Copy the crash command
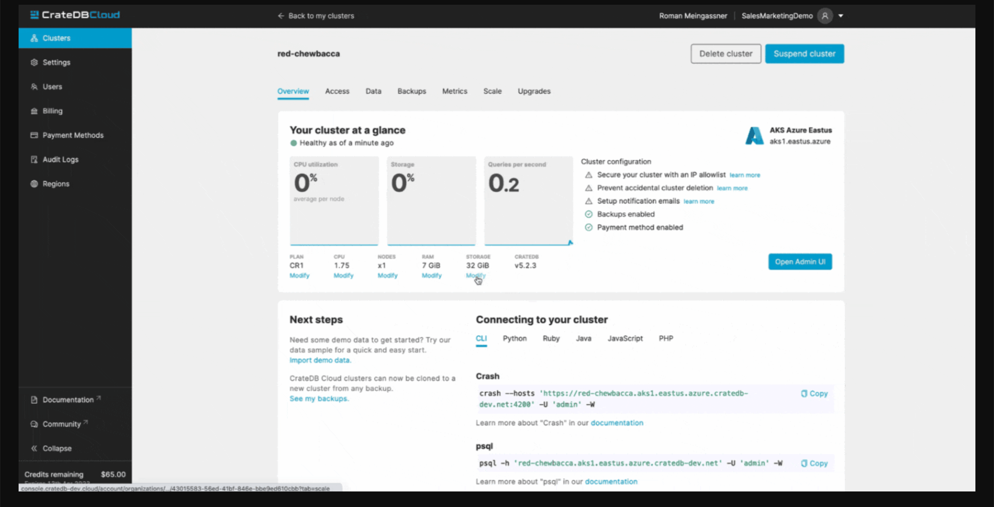994x507 pixels. click(x=814, y=393)
